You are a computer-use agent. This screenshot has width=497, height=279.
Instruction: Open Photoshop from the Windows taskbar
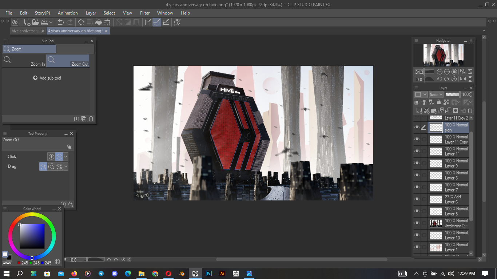pyautogui.click(x=209, y=273)
